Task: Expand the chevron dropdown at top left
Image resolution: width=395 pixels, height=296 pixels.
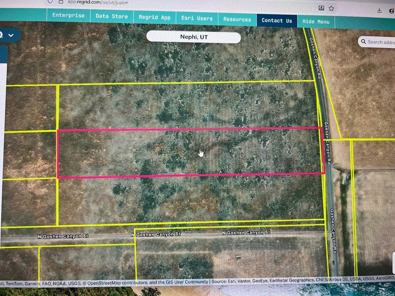Action: coord(11,35)
